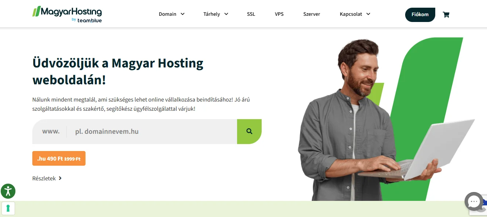The image size is (487, 217).
Task: Click the www. prefix label
Action: (51, 131)
